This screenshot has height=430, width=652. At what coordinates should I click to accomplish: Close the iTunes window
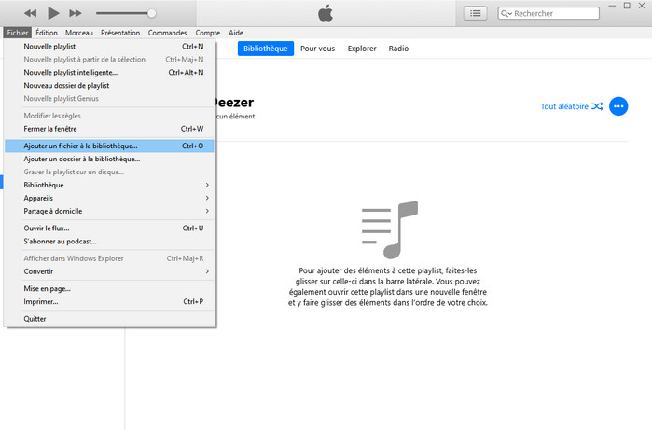tap(642, 6)
